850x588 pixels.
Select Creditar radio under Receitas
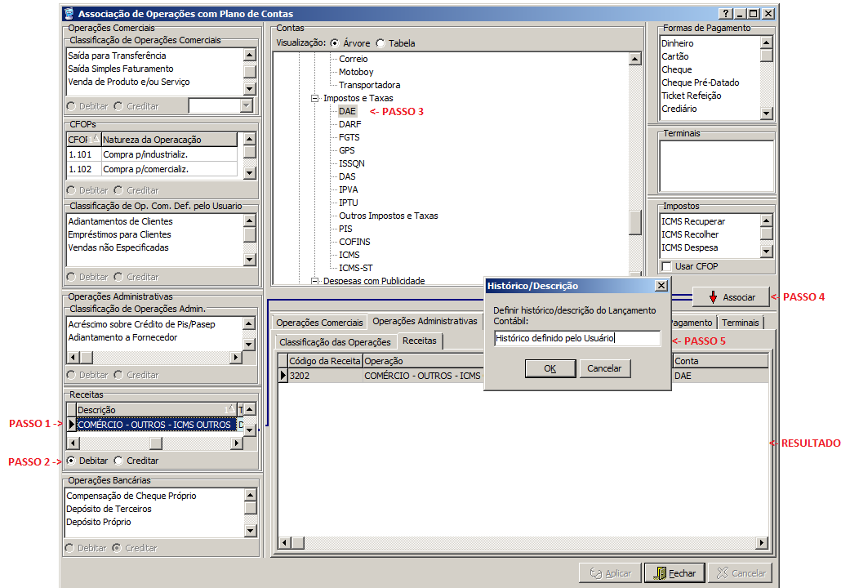[119, 461]
